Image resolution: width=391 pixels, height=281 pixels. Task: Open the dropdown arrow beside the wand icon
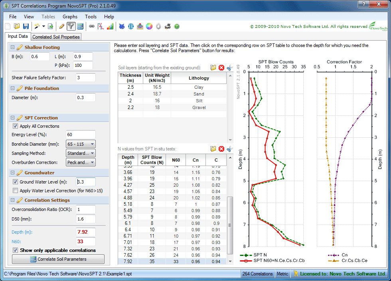[43, 26]
